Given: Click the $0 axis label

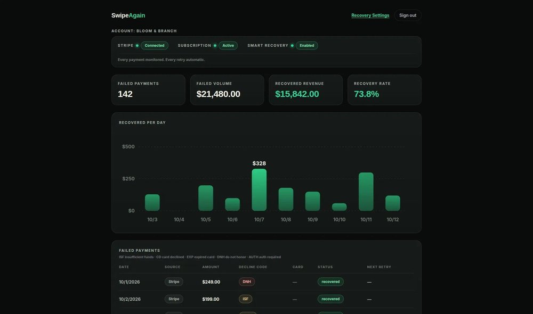Looking at the screenshot, I should click(131, 211).
